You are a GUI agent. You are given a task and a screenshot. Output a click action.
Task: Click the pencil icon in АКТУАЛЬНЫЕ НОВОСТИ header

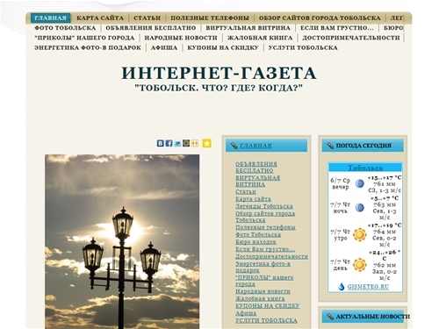330,317
